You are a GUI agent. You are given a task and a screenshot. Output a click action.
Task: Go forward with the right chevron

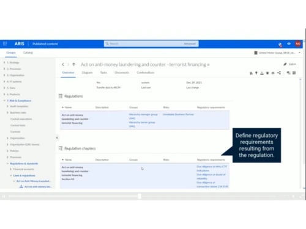[68, 65]
